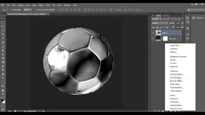Viewport: 205px width, 115px height.
Task: Select the Horizontal Type tool
Action: (x=3, y=78)
